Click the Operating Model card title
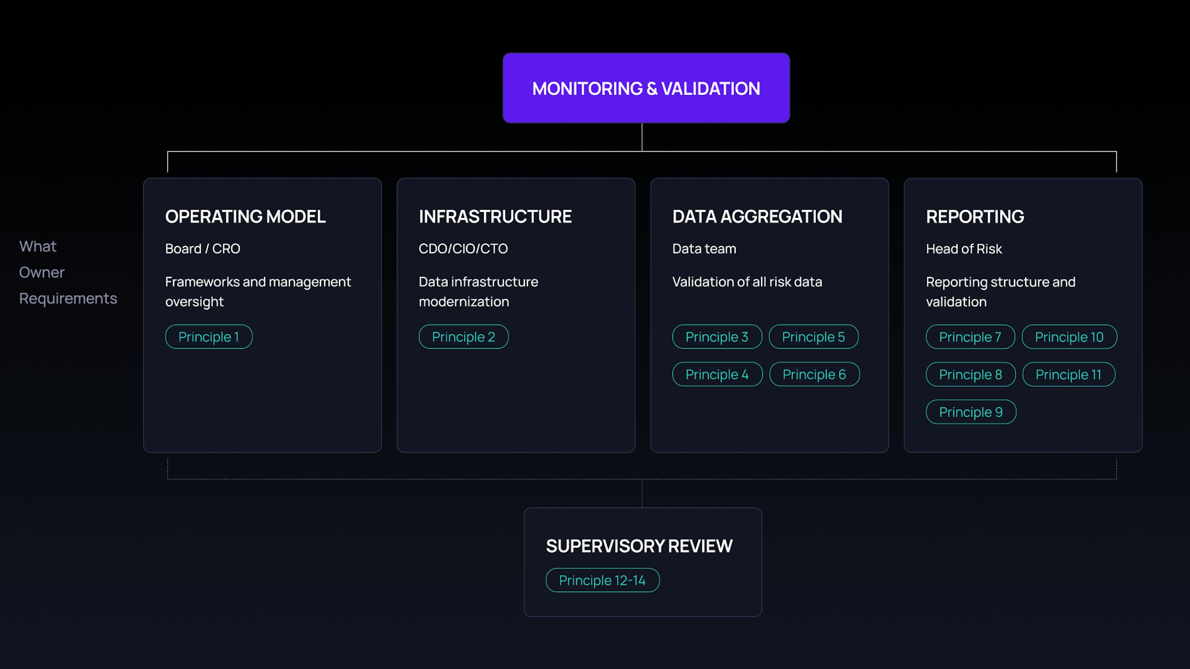This screenshot has height=669, width=1190. point(245,216)
